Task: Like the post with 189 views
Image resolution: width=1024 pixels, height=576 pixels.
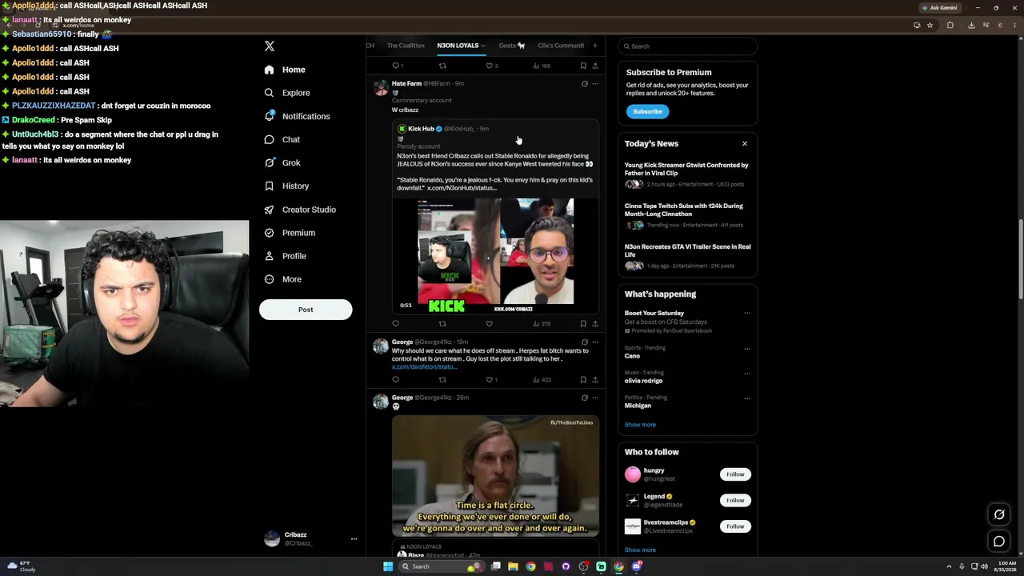Action: coord(491,66)
